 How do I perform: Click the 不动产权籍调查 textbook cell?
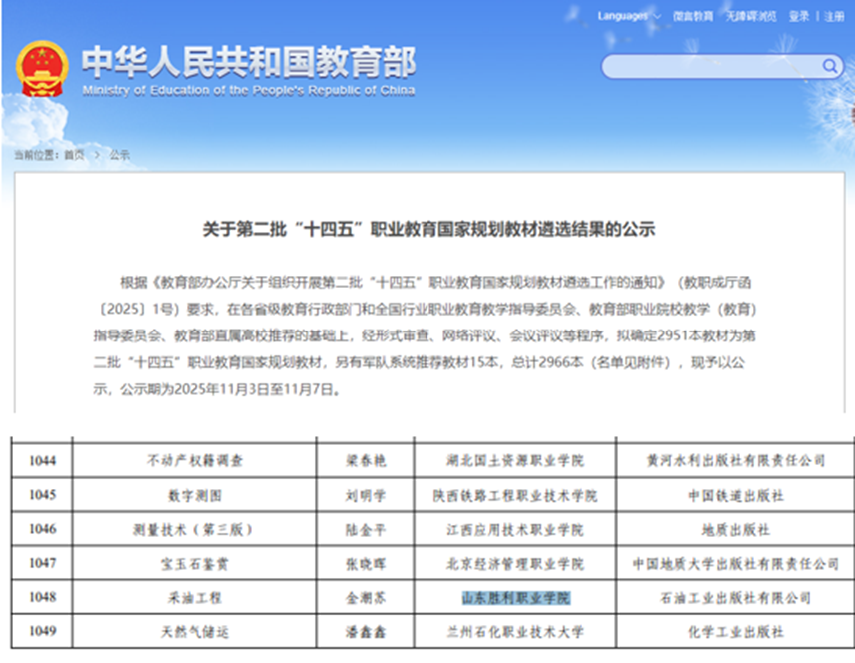pos(195,460)
